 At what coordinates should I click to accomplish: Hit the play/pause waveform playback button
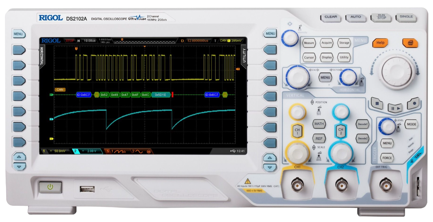click(x=395, y=108)
